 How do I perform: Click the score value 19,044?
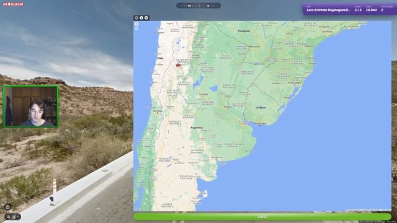(371, 10)
